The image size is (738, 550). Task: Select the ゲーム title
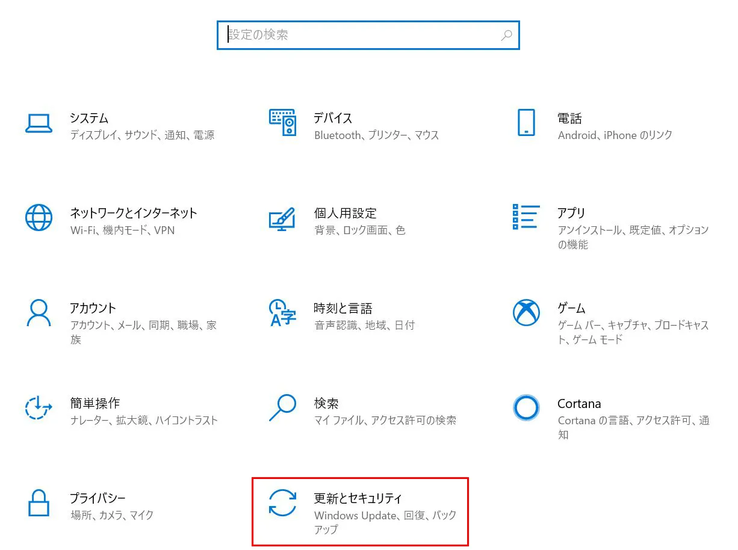pos(571,308)
